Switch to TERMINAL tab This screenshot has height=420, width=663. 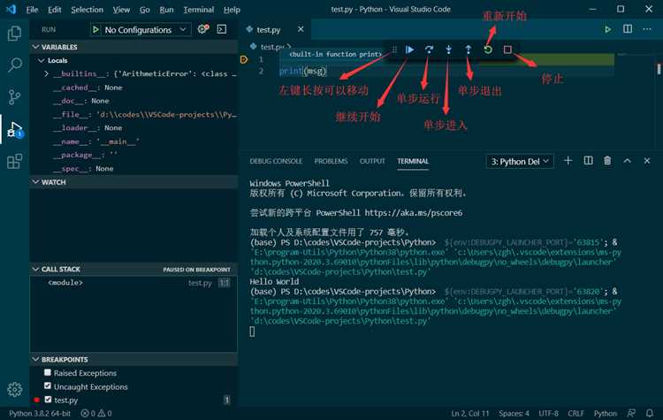(x=413, y=161)
